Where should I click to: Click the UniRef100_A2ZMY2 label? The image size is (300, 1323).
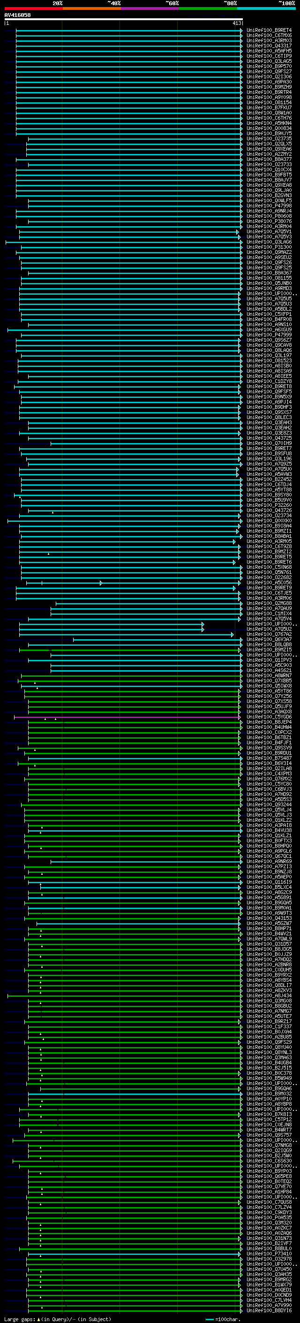pyautogui.click(x=269, y=154)
